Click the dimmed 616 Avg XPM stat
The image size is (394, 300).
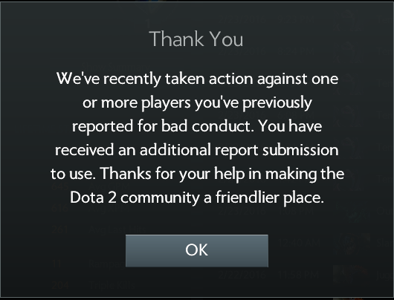tap(91, 208)
